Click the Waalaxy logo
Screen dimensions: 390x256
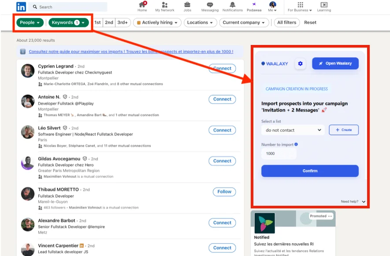click(x=275, y=64)
